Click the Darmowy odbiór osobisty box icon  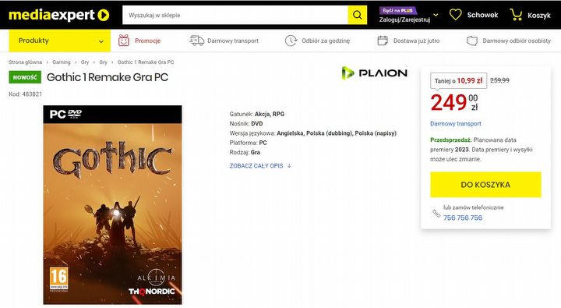[x=472, y=41]
